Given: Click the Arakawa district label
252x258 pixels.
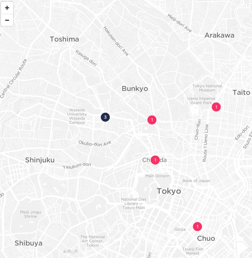Looking at the screenshot, I should 219,35.
